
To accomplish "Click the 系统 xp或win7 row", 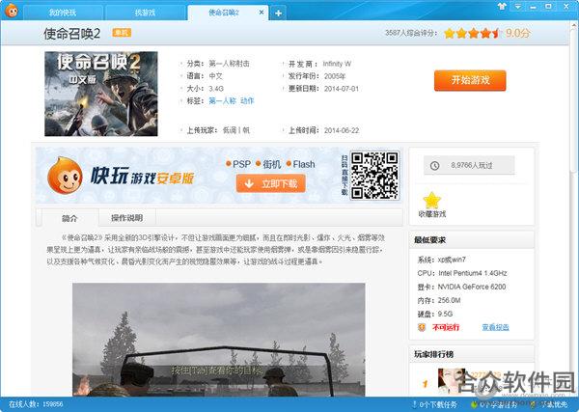I will 442,260.
